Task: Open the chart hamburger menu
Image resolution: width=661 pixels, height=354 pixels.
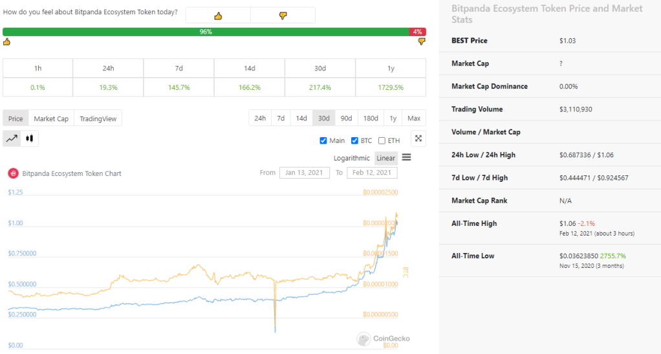Action: pos(406,157)
